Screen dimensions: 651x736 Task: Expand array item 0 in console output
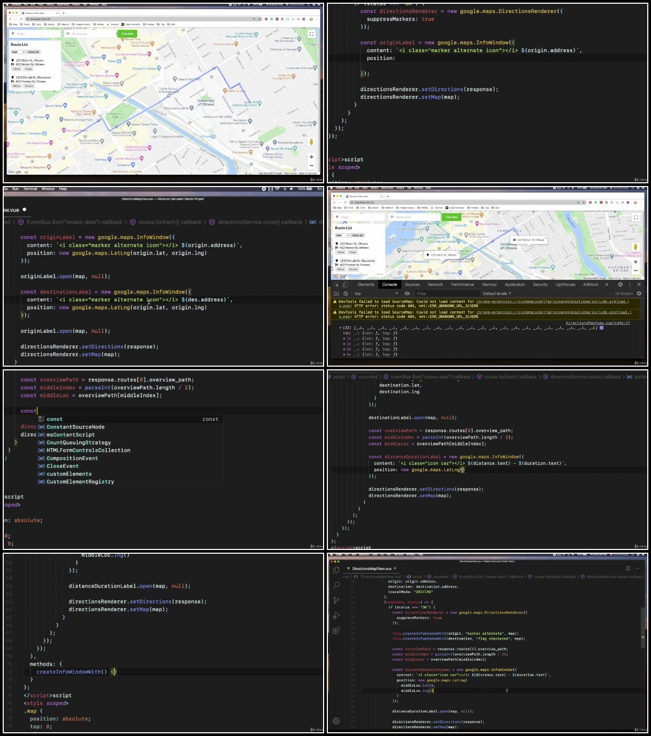345,333
